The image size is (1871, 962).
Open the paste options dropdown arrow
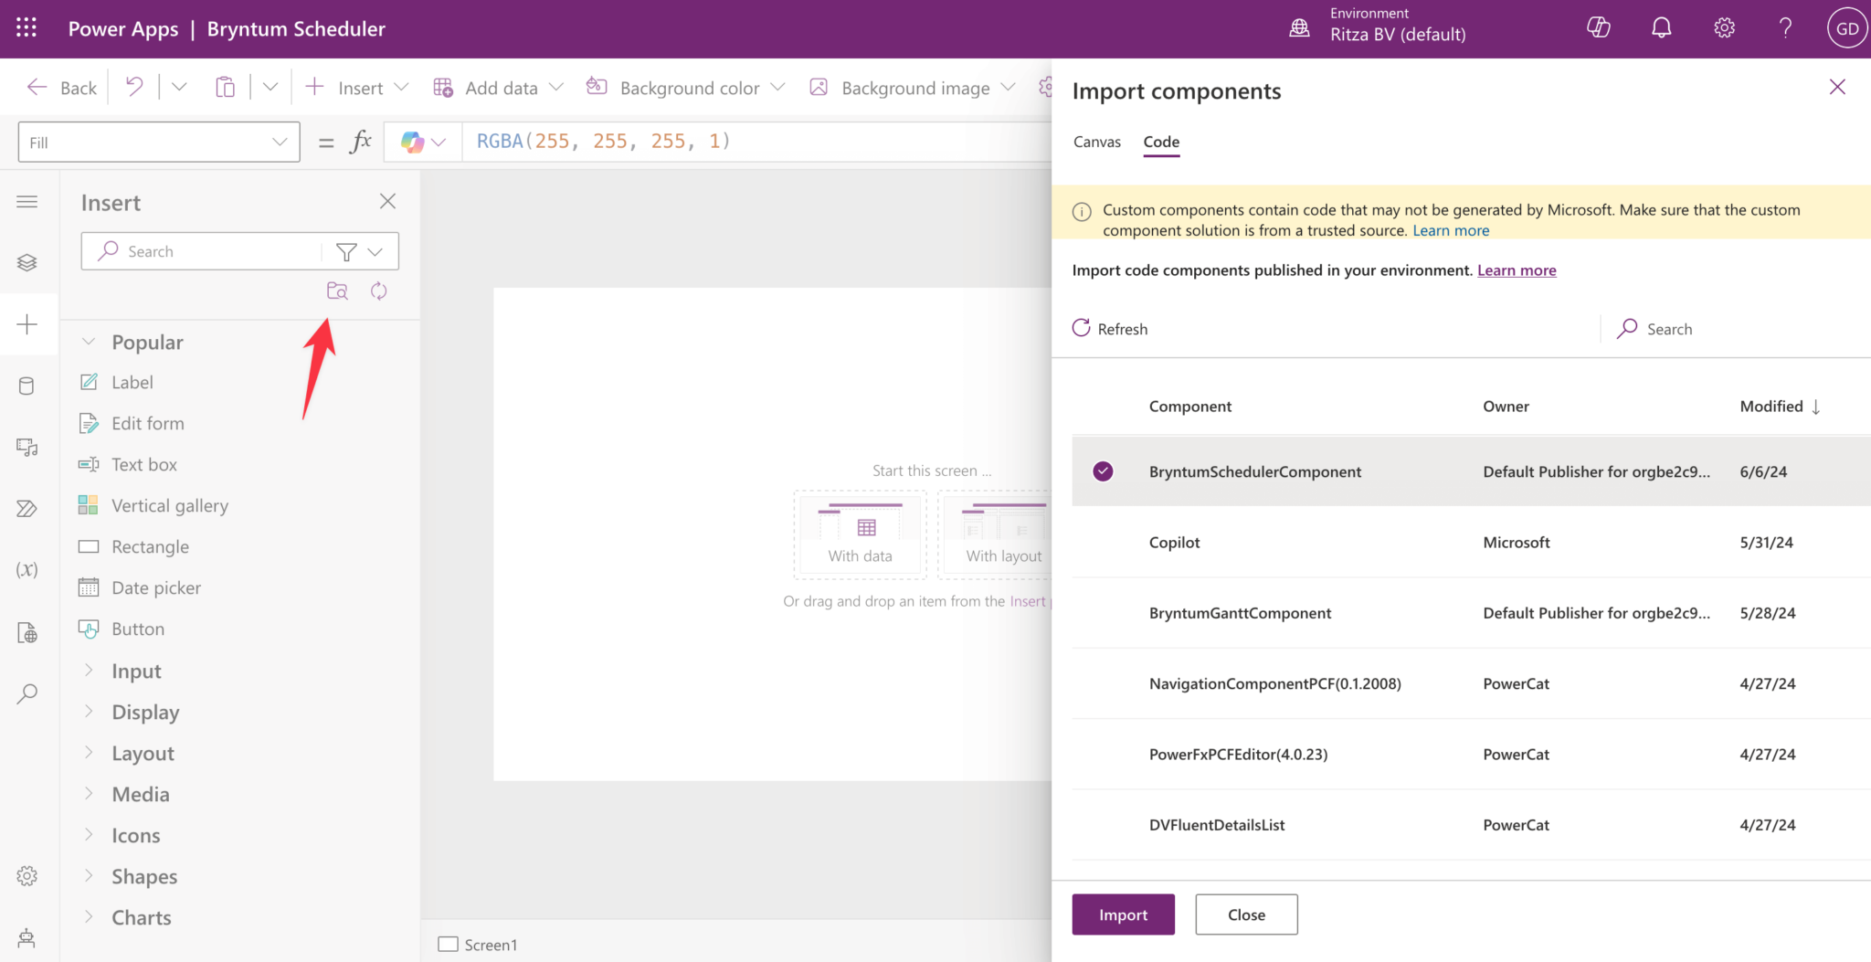tap(270, 88)
